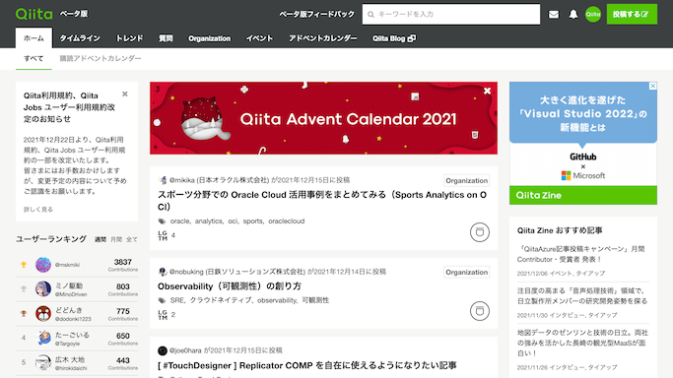
Task: Click ミノ駆動 avatar in ranking
Action: click(x=43, y=289)
